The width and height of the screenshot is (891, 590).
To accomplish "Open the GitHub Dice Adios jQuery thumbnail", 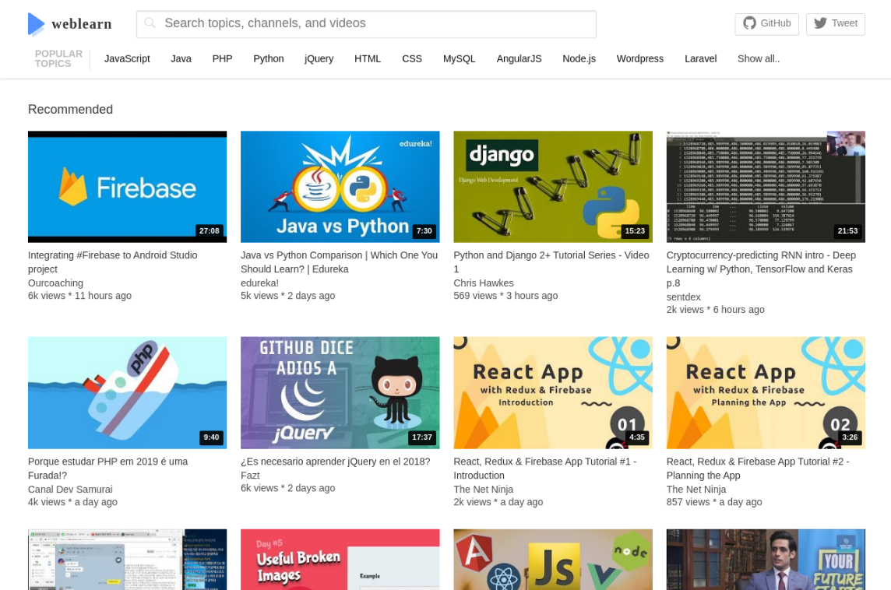I will pos(340,393).
